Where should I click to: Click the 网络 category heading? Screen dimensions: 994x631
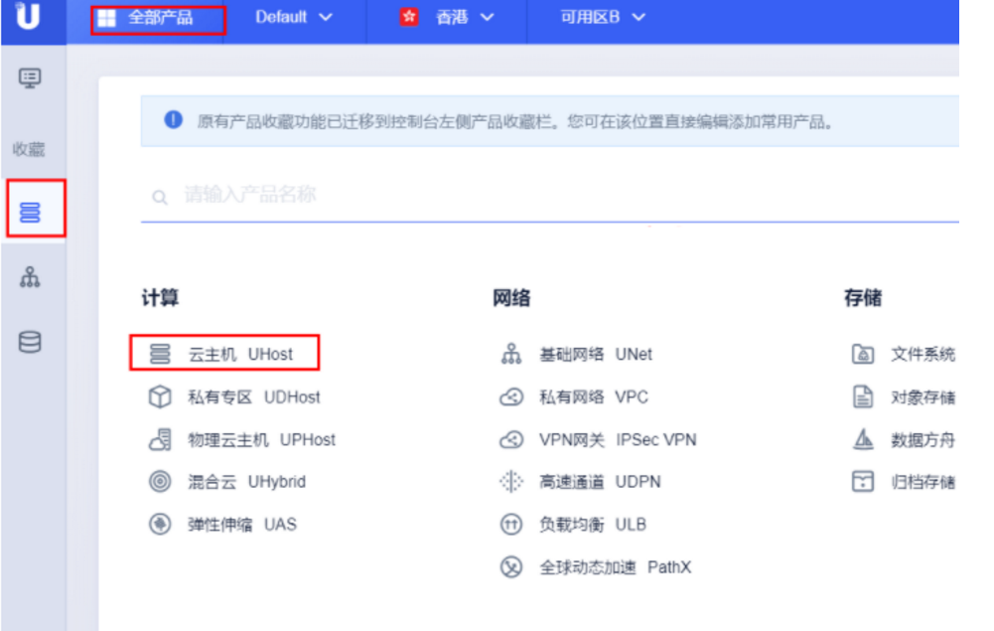click(511, 297)
